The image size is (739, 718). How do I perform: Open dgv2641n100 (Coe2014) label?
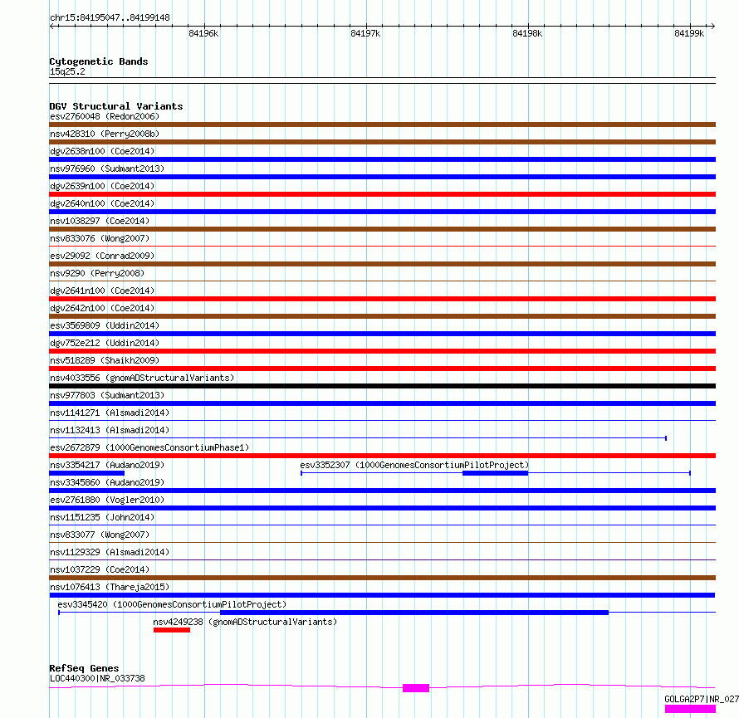(102, 291)
